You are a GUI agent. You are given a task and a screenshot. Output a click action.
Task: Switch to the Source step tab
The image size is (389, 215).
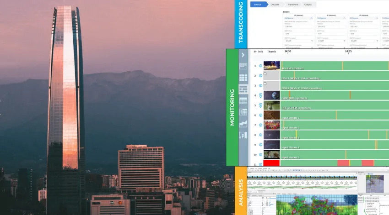point(257,4)
